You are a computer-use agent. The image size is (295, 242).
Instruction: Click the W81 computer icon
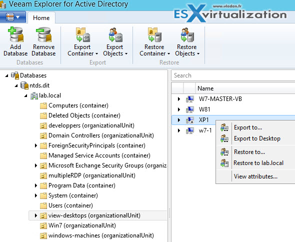pos(190,109)
